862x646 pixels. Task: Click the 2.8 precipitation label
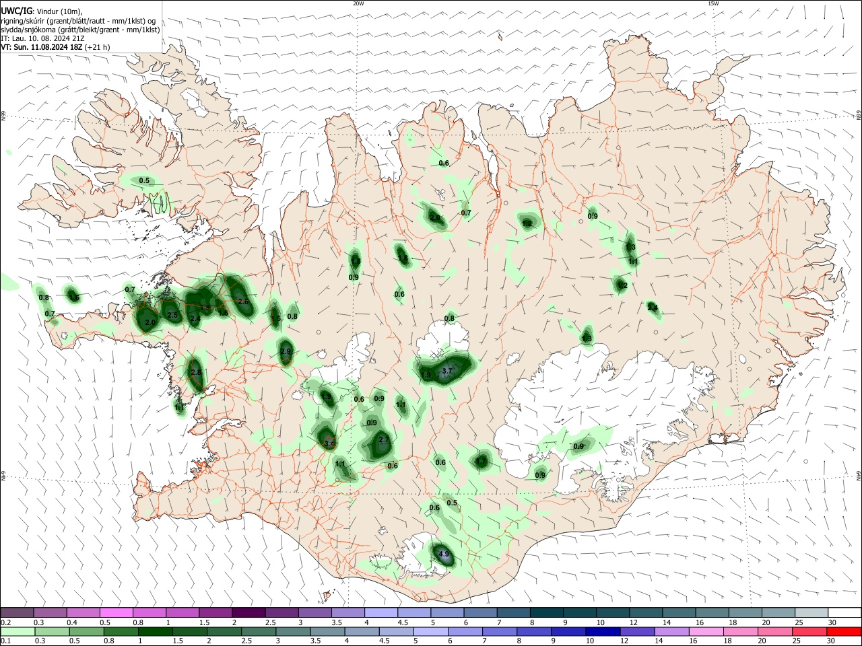[x=196, y=372]
